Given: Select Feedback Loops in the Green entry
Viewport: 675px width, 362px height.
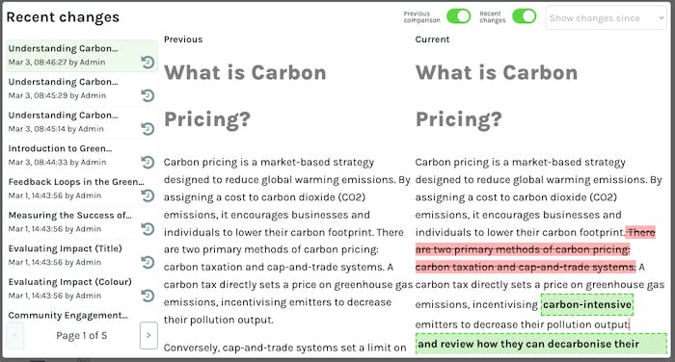Looking at the screenshot, I should pos(82,189).
